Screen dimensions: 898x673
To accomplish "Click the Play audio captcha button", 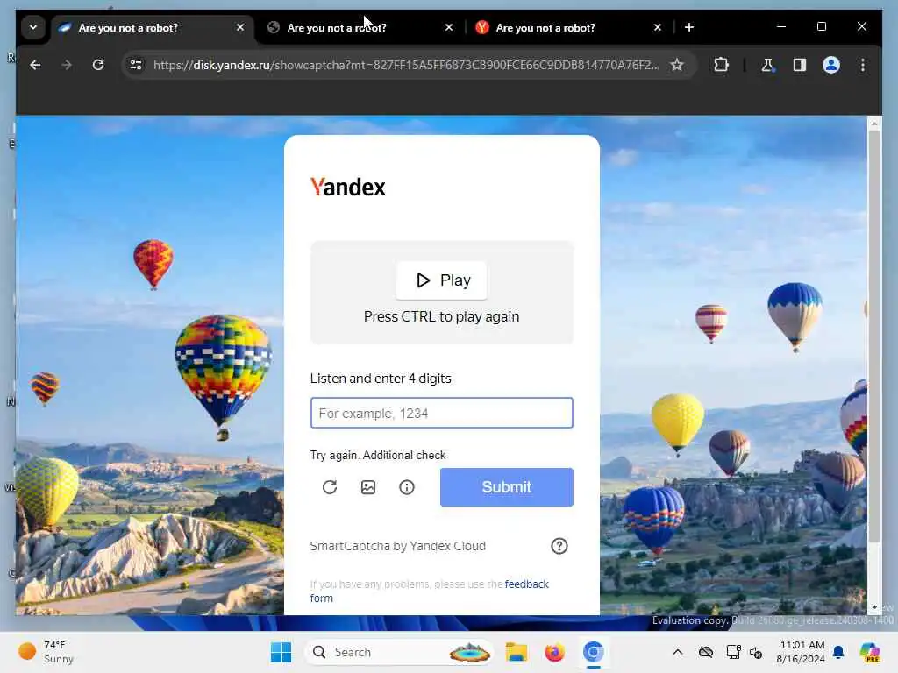I will coord(441,280).
